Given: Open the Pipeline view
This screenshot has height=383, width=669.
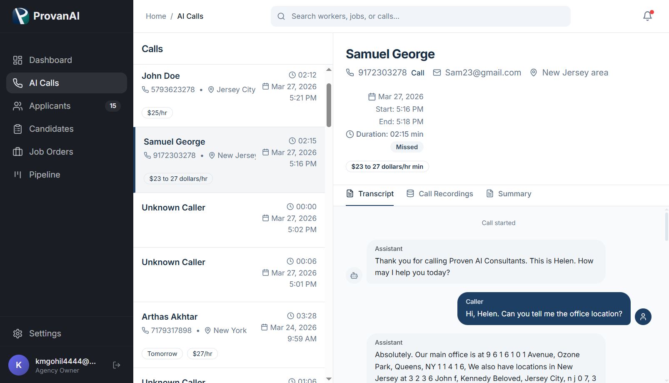Looking at the screenshot, I should coord(45,175).
